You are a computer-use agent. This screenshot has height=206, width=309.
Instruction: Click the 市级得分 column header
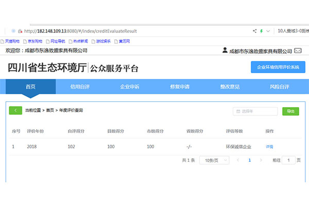click(155, 131)
